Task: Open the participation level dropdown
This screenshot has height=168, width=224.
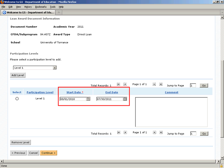Action: 55,68
